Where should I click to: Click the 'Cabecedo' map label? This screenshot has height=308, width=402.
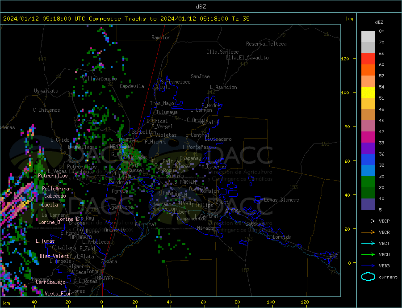(x=55, y=196)
